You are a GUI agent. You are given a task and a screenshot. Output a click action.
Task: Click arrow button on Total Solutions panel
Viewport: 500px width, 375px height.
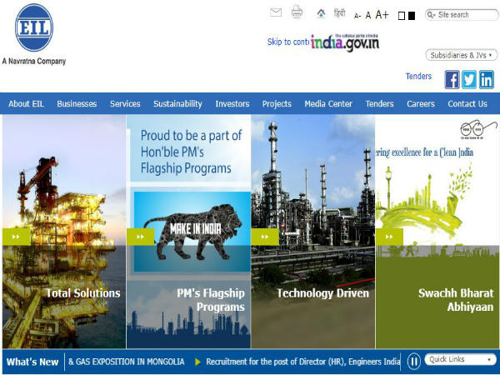16,237
